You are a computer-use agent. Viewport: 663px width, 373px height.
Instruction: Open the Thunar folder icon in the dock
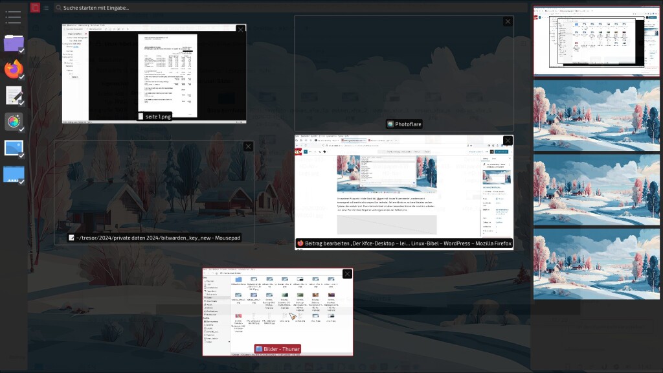pyautogui.click(x=14, y=43)
